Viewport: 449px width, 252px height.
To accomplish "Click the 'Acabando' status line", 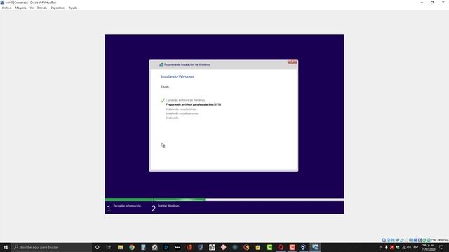I will [172, 118].
